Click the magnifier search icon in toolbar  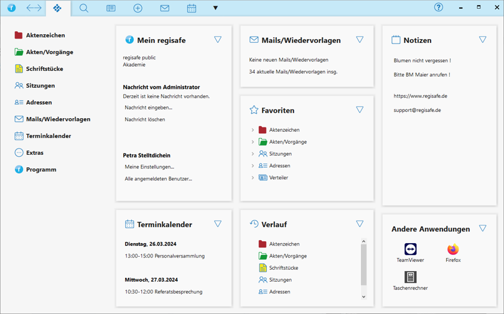[x=84, y=8]
